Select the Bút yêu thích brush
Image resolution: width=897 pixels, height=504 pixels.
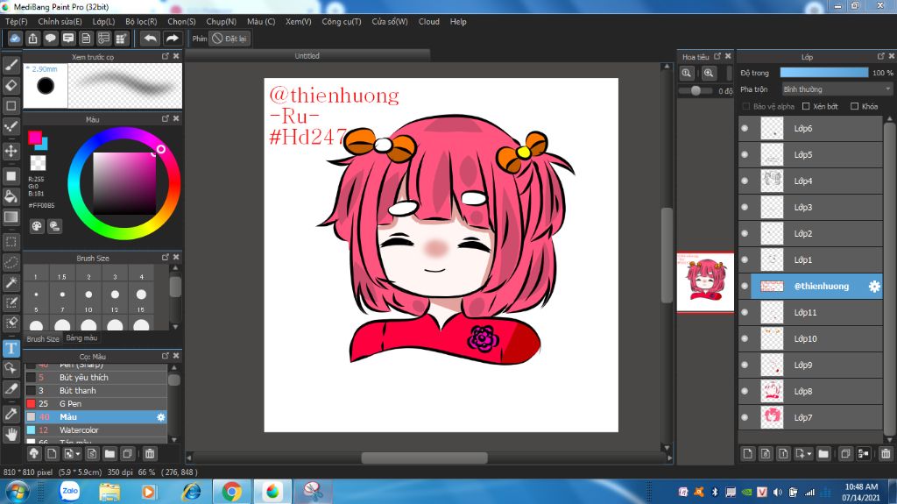[x=95, y=378]
